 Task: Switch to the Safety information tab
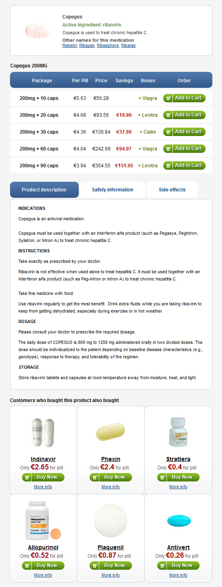pos(112,190)
